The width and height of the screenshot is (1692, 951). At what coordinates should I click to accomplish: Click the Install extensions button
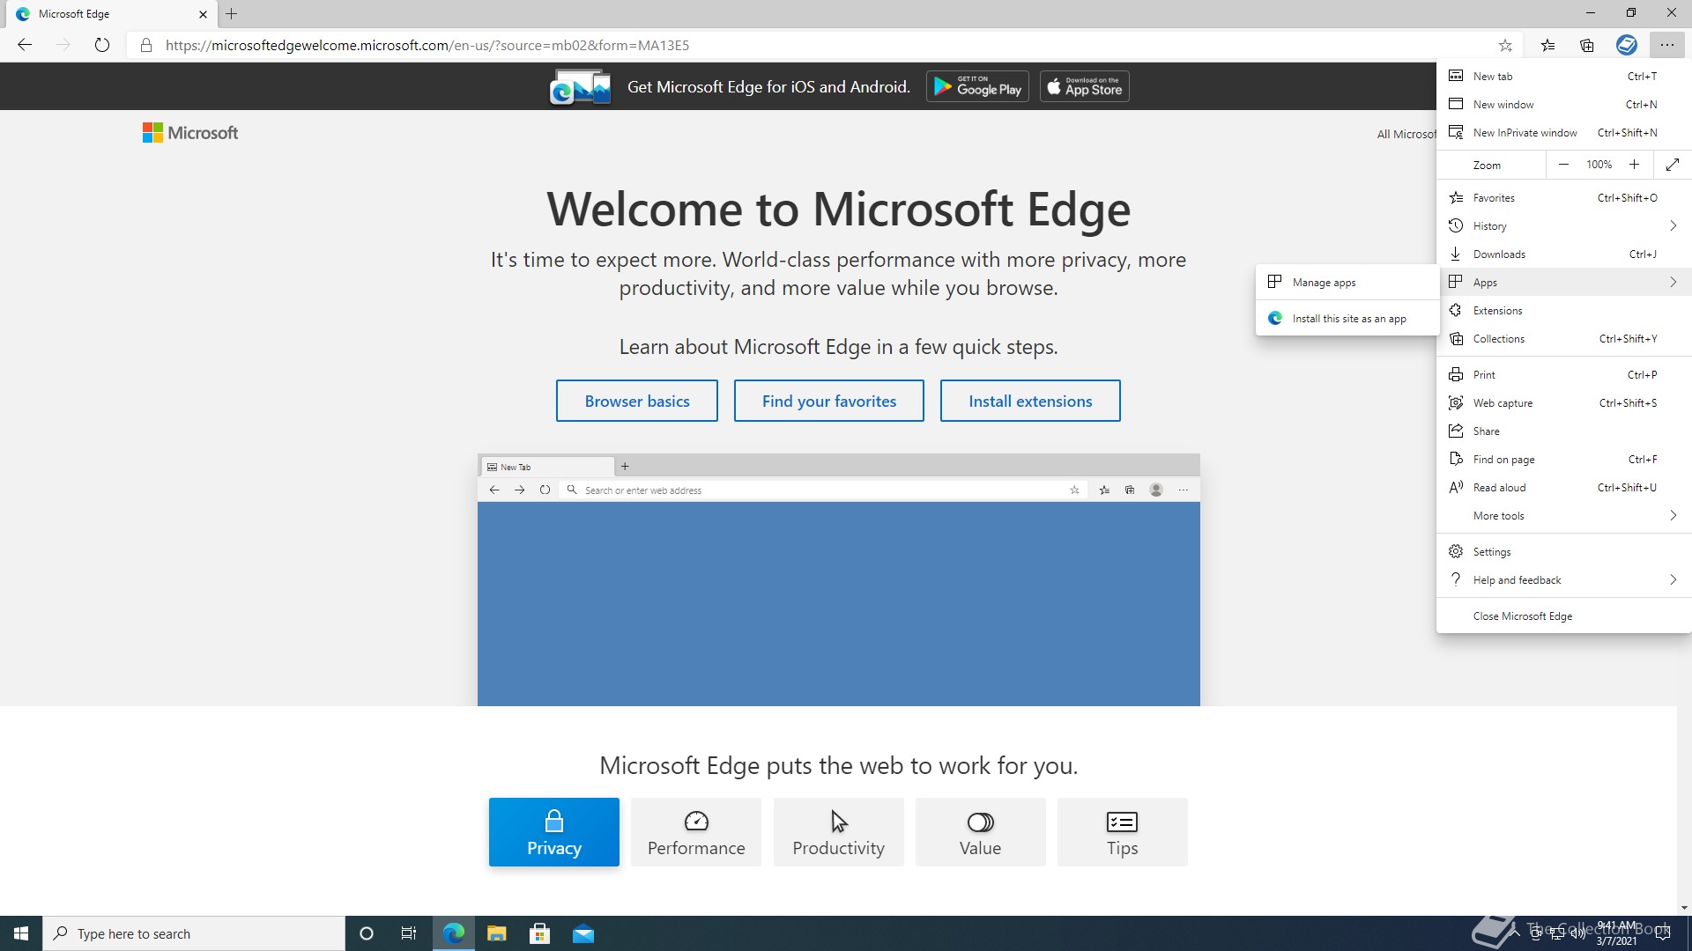tap(1030, 401)
